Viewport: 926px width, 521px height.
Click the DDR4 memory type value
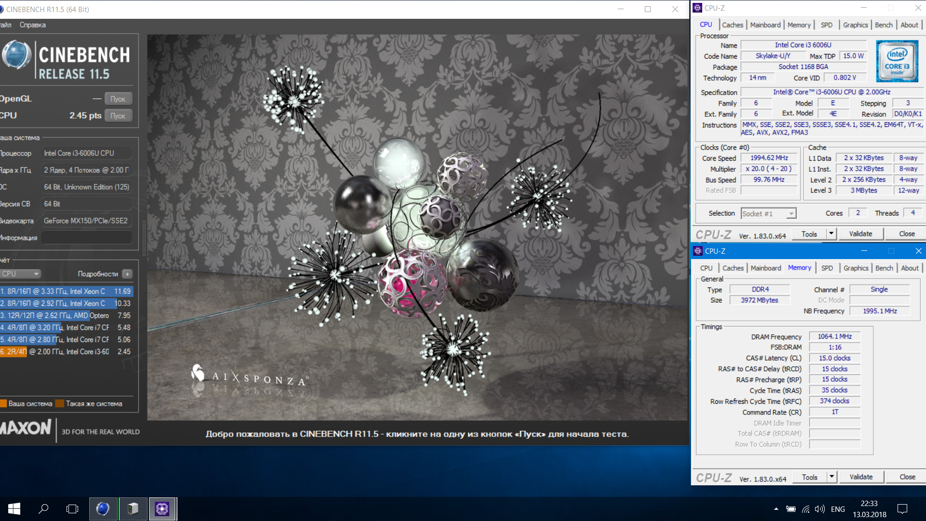[760, 289]
